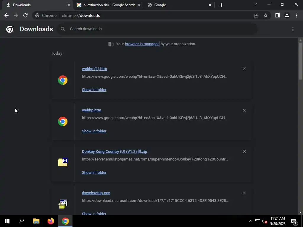Click the download.microsoft.com source URL text
Image resolution: width=303 pixels, height=227 pixels.
[x=155, y=201]
